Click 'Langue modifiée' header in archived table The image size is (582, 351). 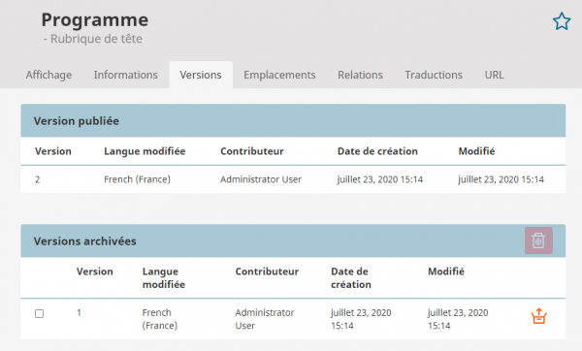click(164, 278)
